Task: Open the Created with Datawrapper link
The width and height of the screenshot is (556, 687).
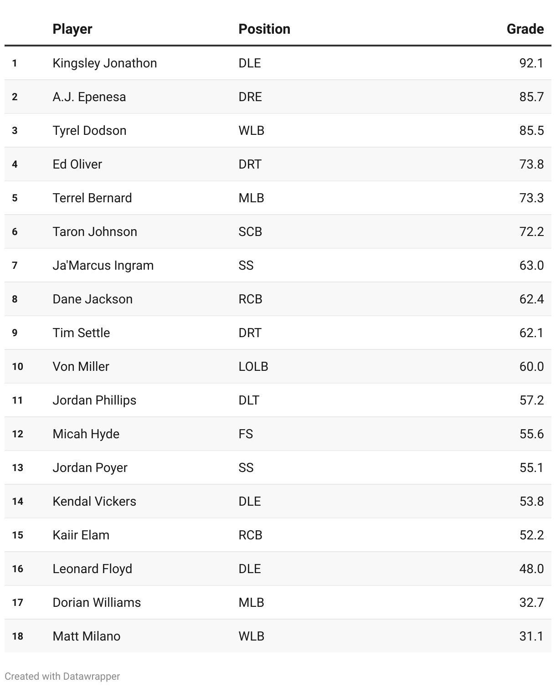Action: pos(62,676)
